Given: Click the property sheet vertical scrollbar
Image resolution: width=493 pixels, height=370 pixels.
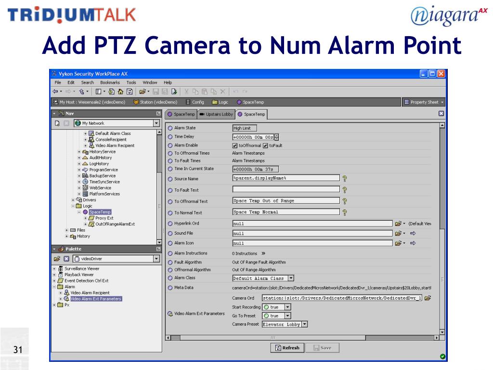Looking at the screenshot, I should point(442,229).
